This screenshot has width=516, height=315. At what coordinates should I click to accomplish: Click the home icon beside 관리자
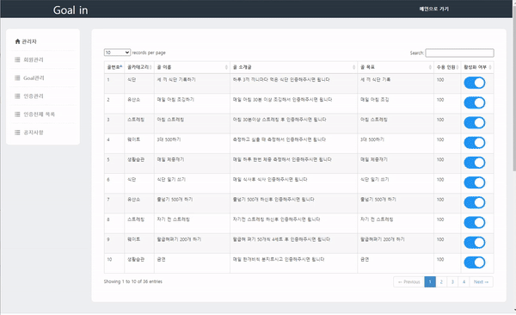click(17, 41)
